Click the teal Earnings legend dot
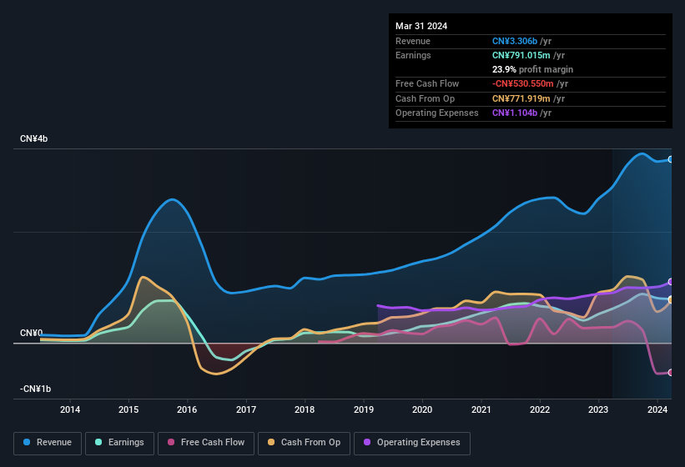The image size is (685, 467). coord(99,443)
